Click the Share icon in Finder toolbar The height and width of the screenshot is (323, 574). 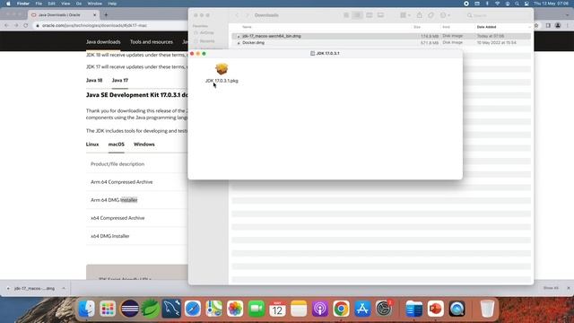[x=420, y=15]
